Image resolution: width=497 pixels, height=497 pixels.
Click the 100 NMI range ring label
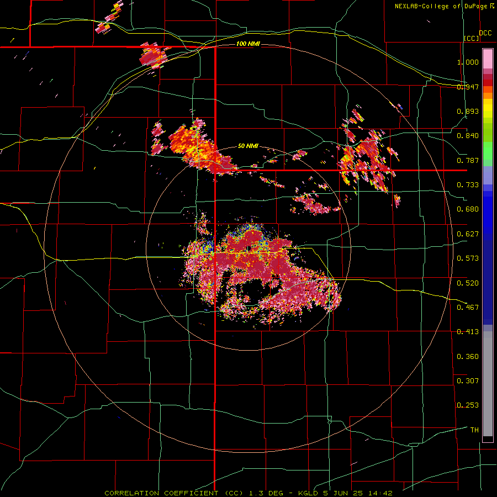coord(248,44)
